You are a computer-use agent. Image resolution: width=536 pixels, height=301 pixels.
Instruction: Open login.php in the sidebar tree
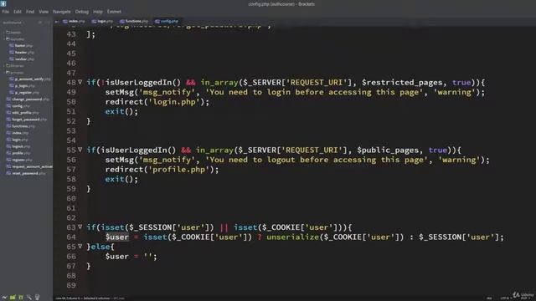click(20, 140)
